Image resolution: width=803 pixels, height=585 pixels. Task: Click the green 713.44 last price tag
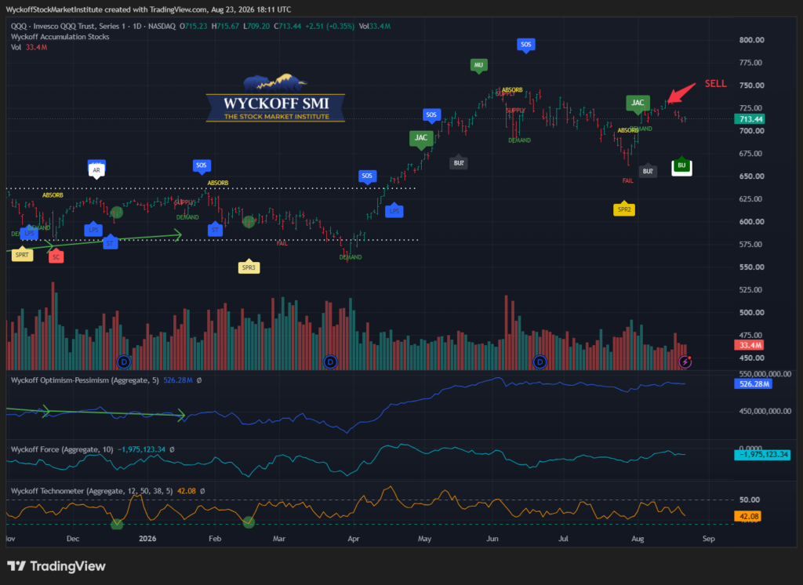pos(750,119)
